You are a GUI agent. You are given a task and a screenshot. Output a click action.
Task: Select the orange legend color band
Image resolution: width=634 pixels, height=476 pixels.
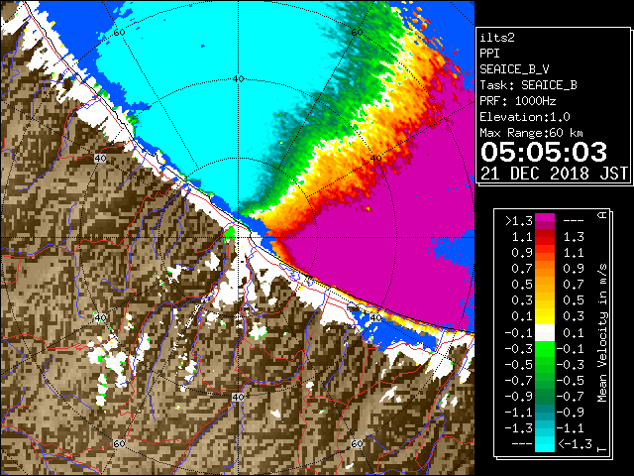[545, 272]
